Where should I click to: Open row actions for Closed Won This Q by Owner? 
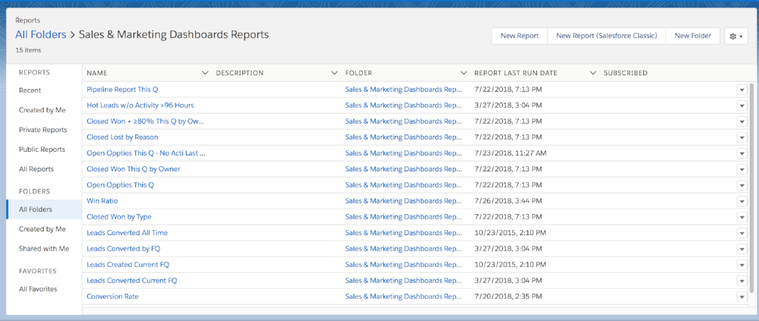pyautogui.click(x=742, y=169)
